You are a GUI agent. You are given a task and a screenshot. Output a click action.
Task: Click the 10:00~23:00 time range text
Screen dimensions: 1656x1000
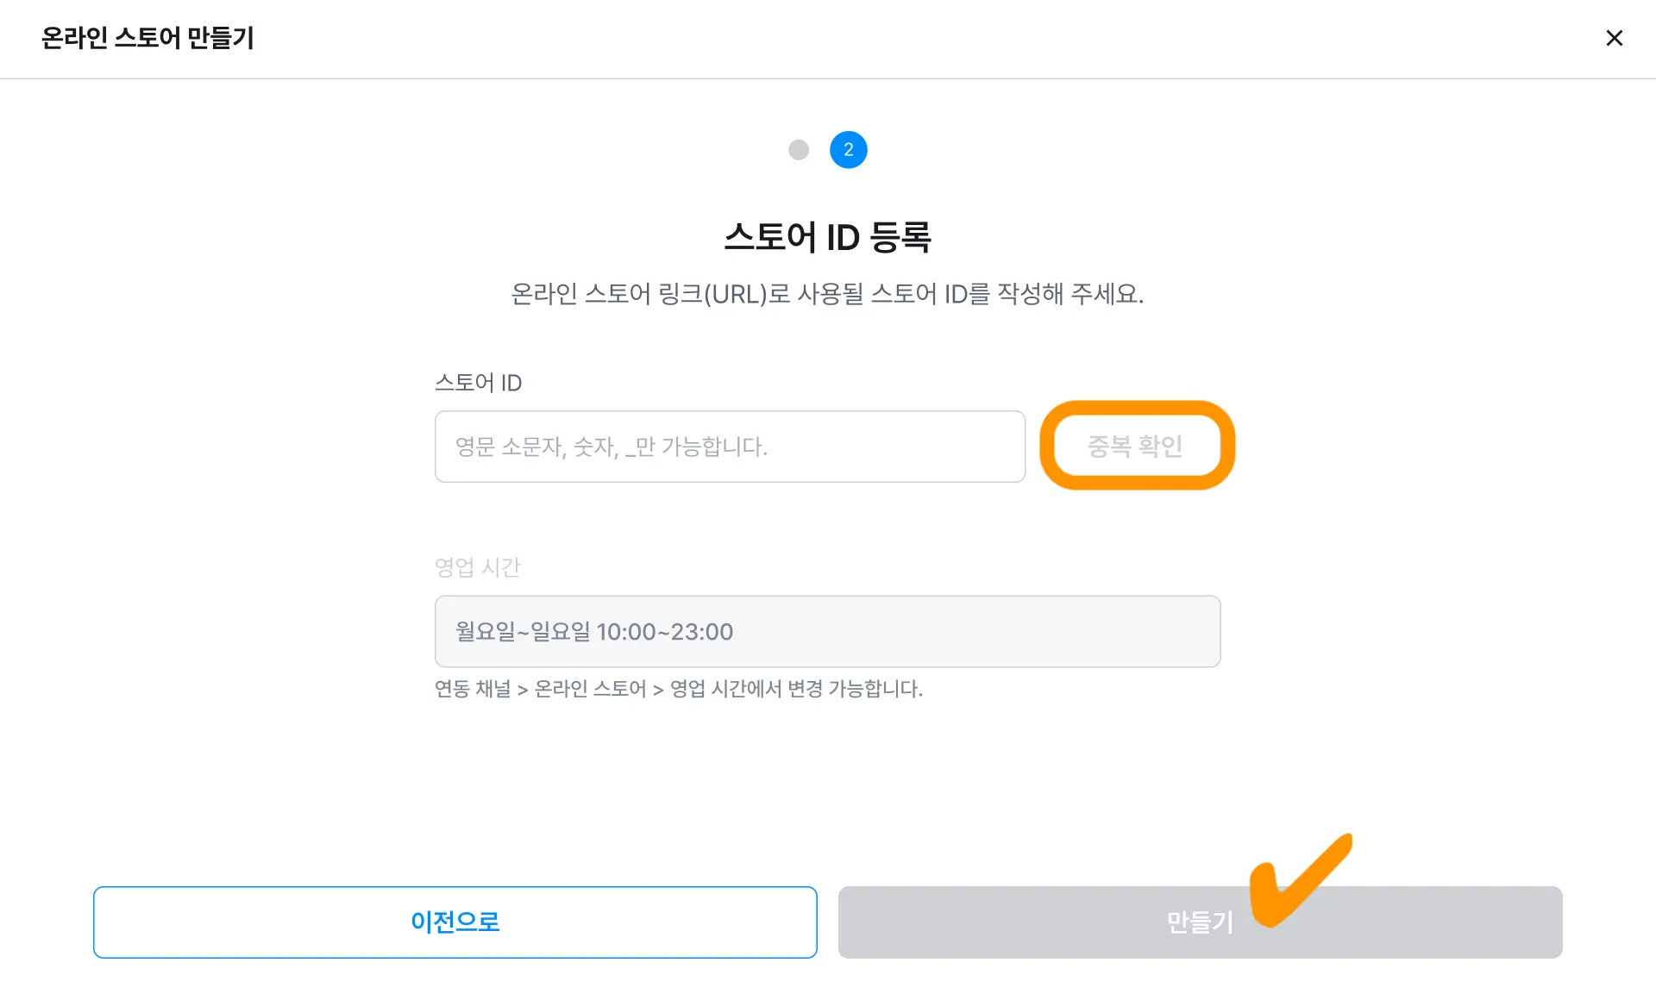665,632
